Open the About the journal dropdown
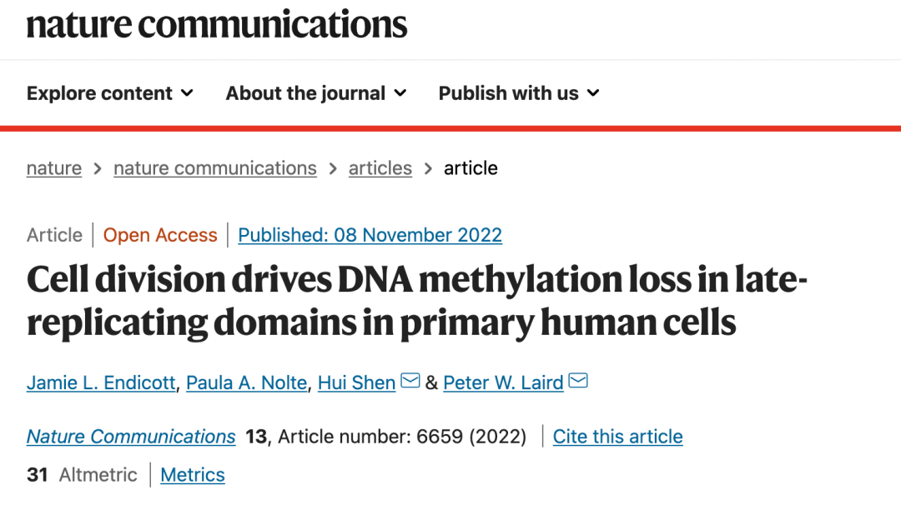This screenshot has height=525, width=901. (x=315, y=93)
